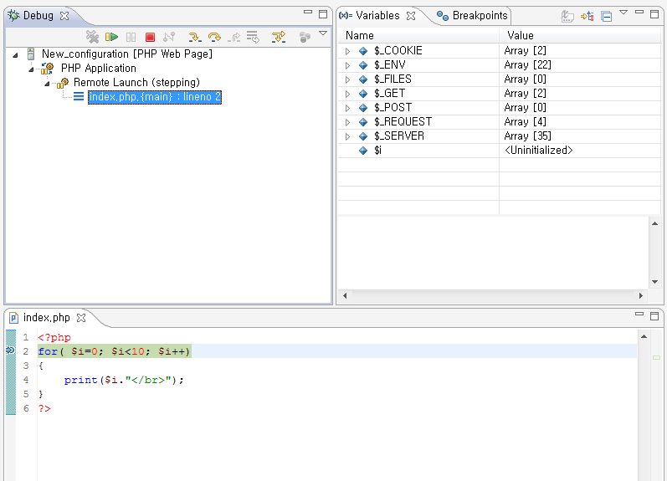Click the Step Return icon
The height and width of the screenshot is (481, 667).
pyautogui.click(x=233, y=38)
